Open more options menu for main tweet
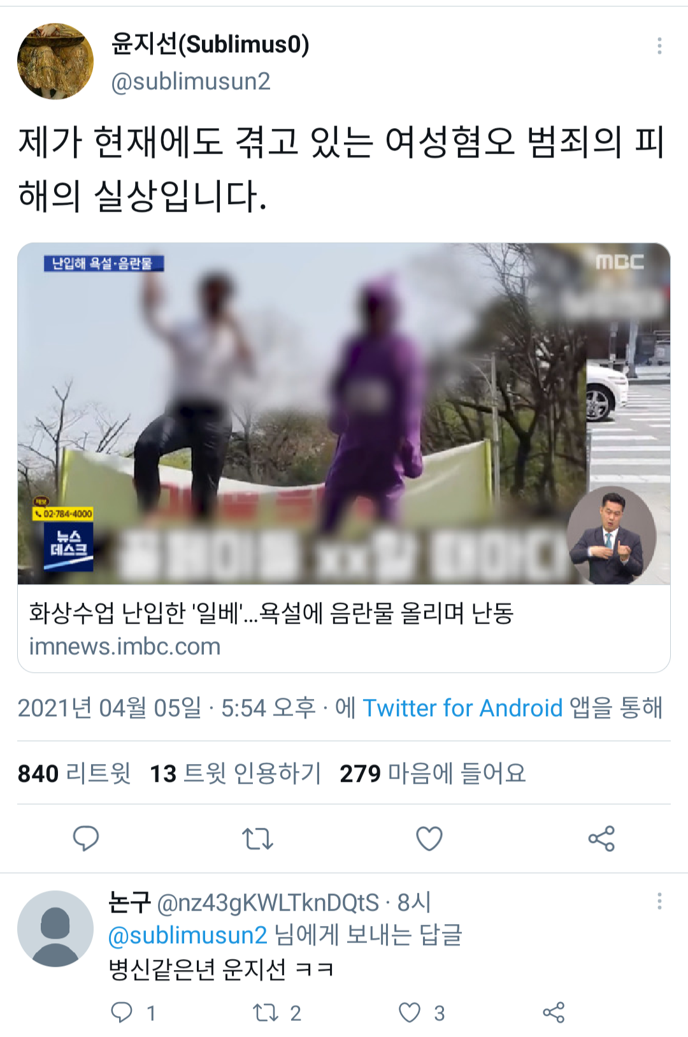The height and width of the screenshot is (1037, 688). (x=659, y=46)
